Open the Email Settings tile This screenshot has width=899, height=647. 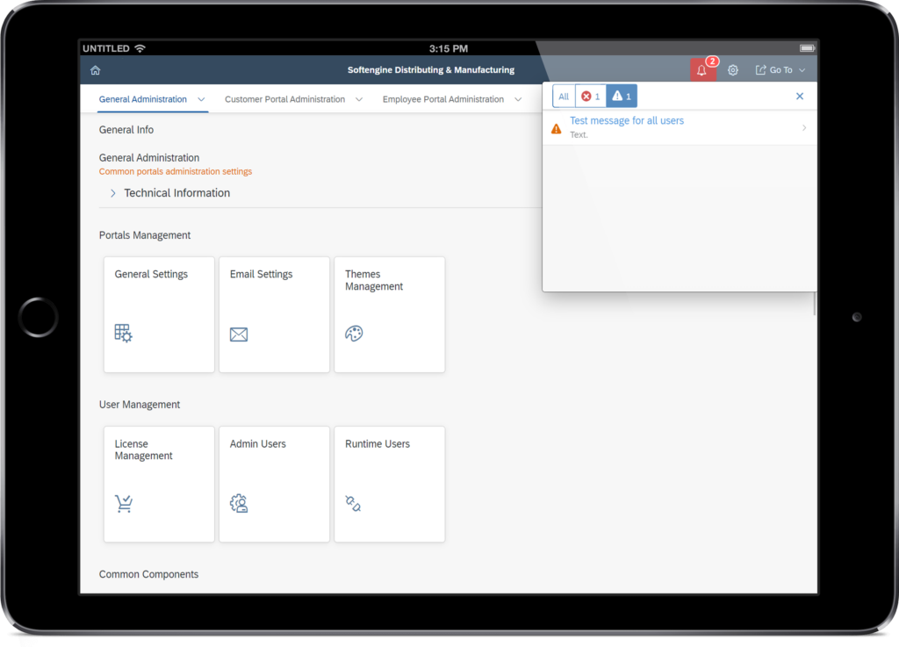(x=274, y=314)
